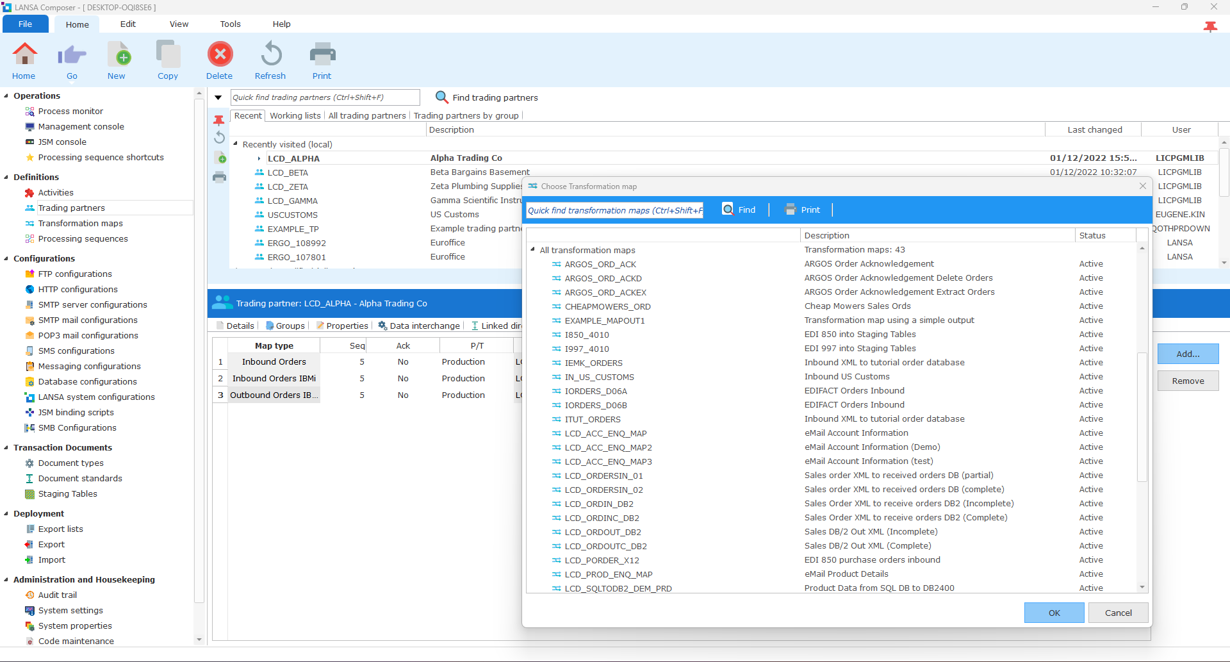This screenshot has width=1230, height=662.
Task: Click the navigator scrollbar down arrow
Action: (199, 640)
